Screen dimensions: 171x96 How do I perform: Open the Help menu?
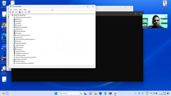[x=25, y=10]
